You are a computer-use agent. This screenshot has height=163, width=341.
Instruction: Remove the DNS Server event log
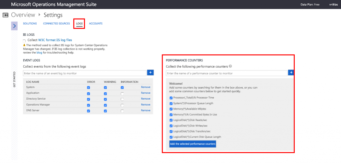pyautogui.click(x=146, y=110)
